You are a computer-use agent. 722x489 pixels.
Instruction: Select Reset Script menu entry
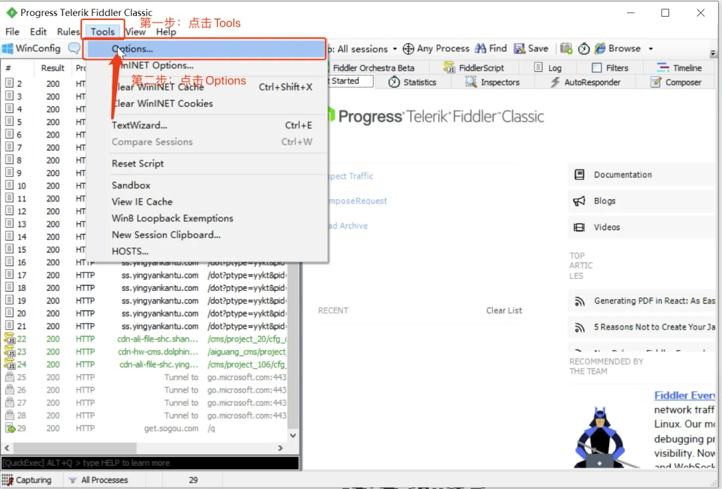pyautogui.click(x=206, y=163)
